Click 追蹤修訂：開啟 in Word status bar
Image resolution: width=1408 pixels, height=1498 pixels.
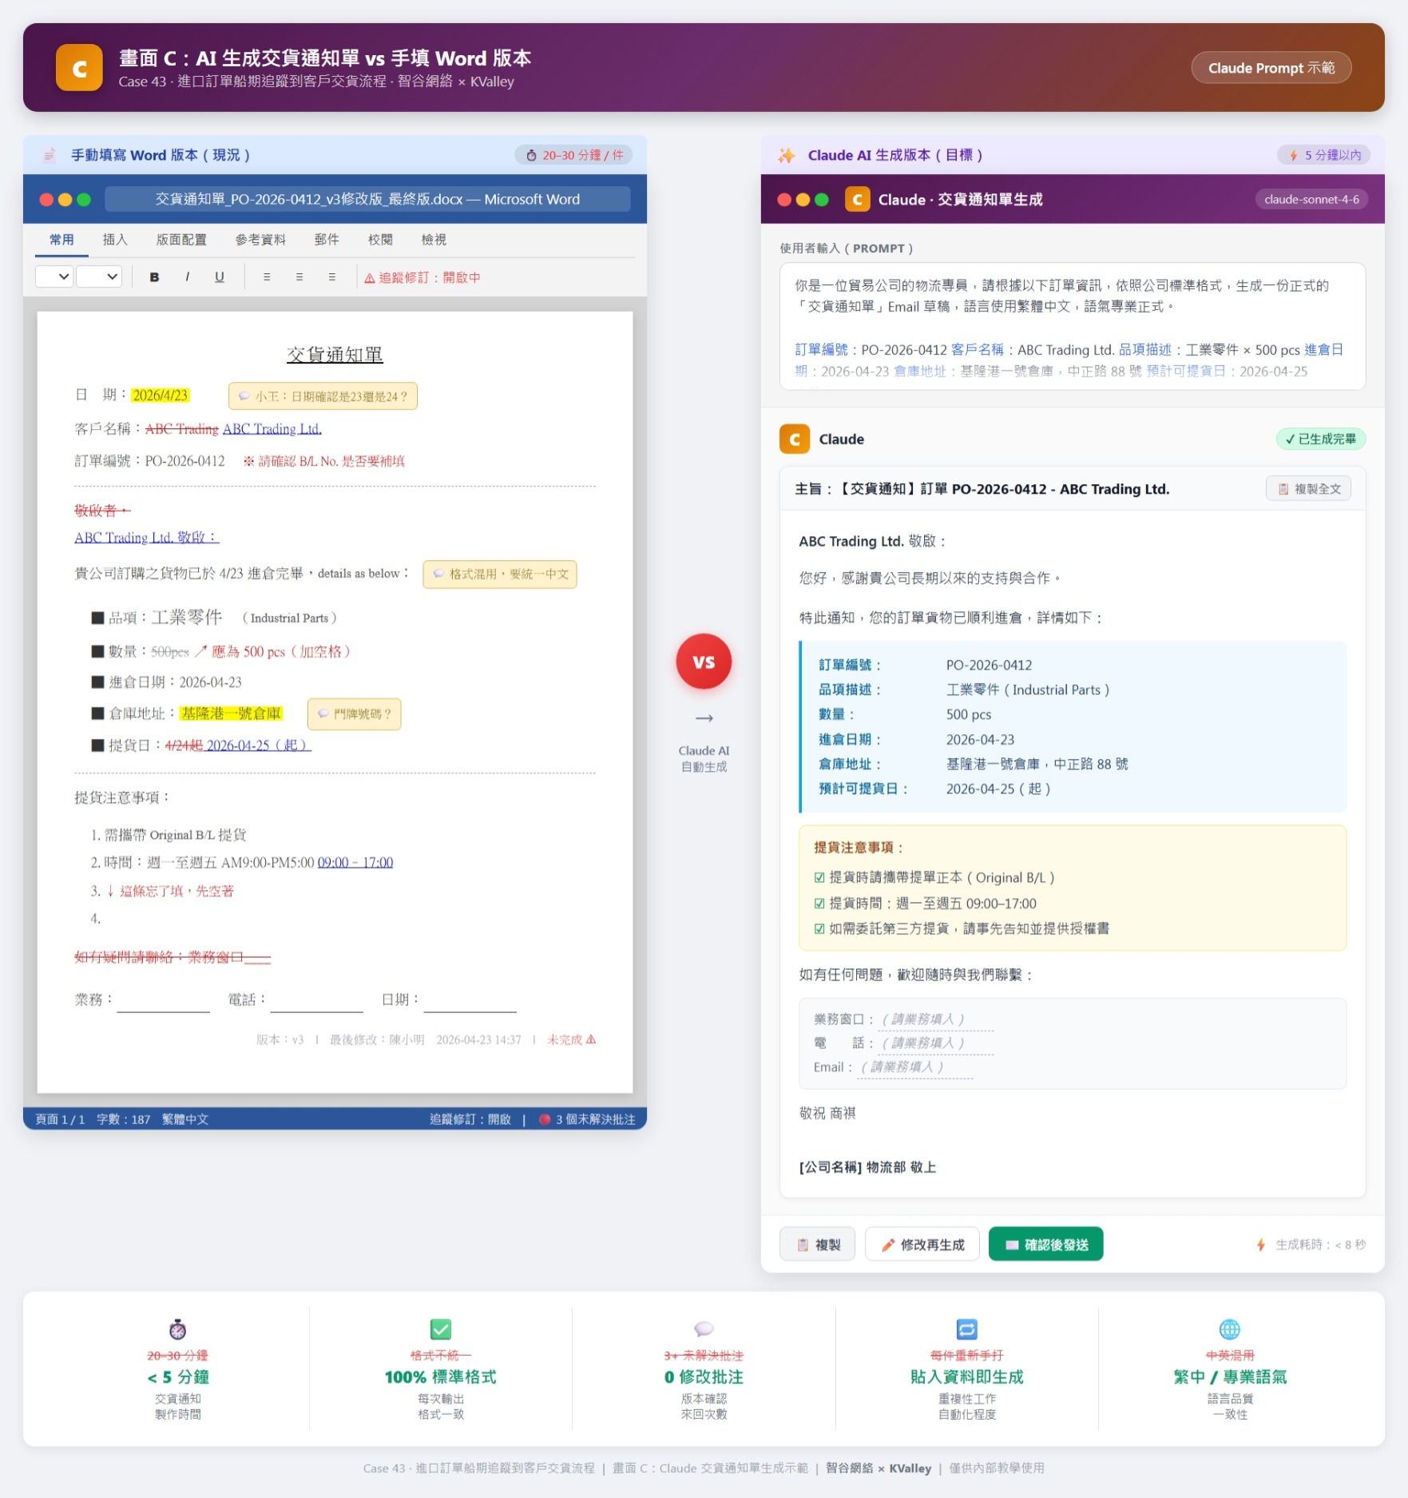(x=470, y=1119)
